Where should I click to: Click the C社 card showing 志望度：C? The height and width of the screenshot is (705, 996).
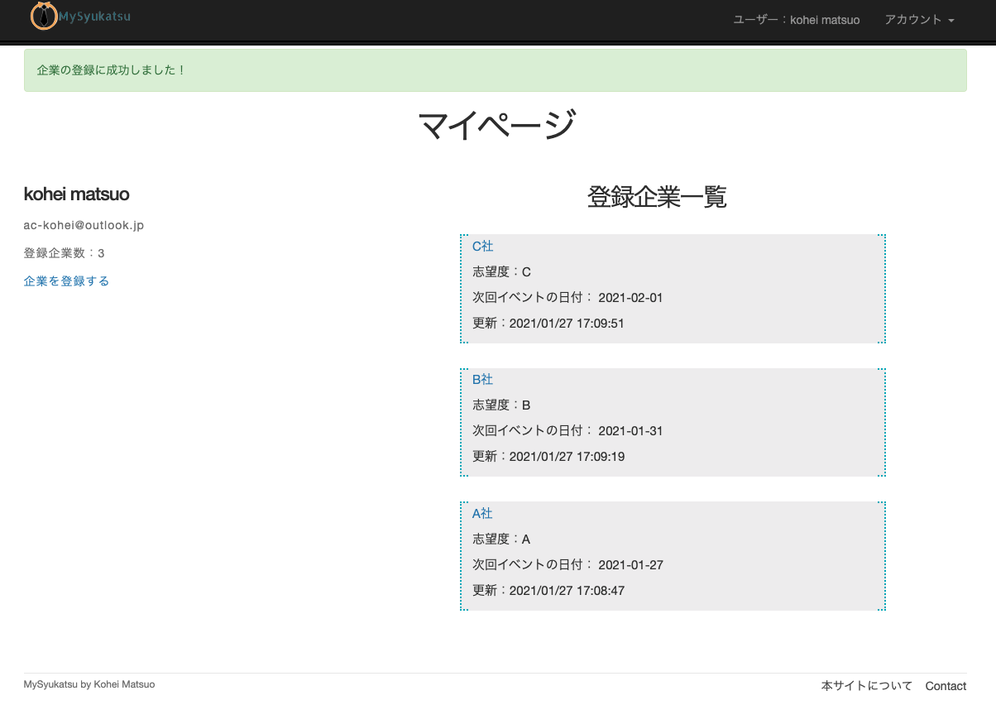coord(673,288)
